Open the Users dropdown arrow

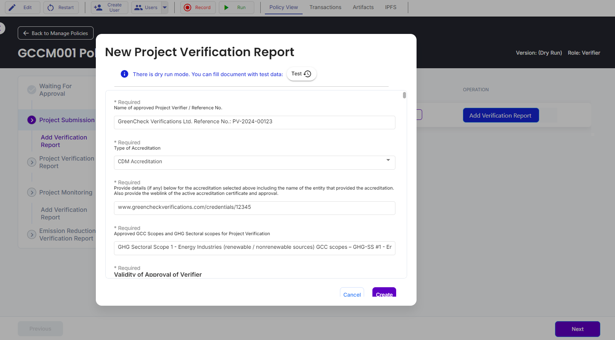[x=165, y=8]
